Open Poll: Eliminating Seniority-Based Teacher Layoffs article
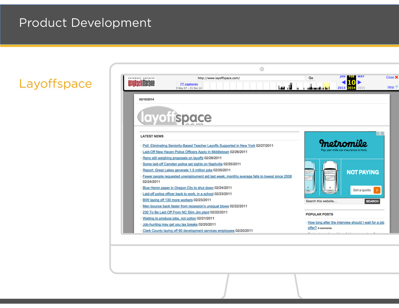This screenshot has width=399, height=308. click(199, 146)
